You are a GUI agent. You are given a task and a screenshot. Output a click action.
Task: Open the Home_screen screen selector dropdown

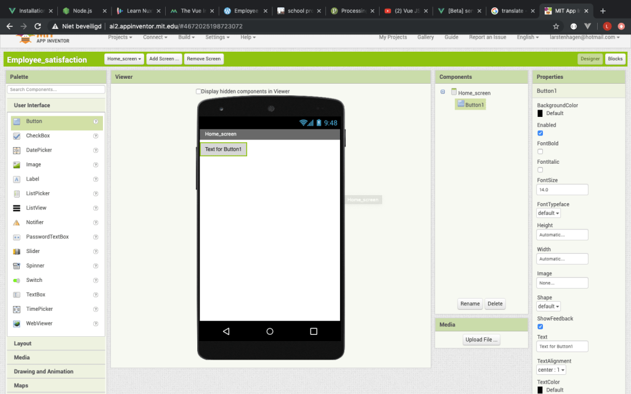[124, 59]
